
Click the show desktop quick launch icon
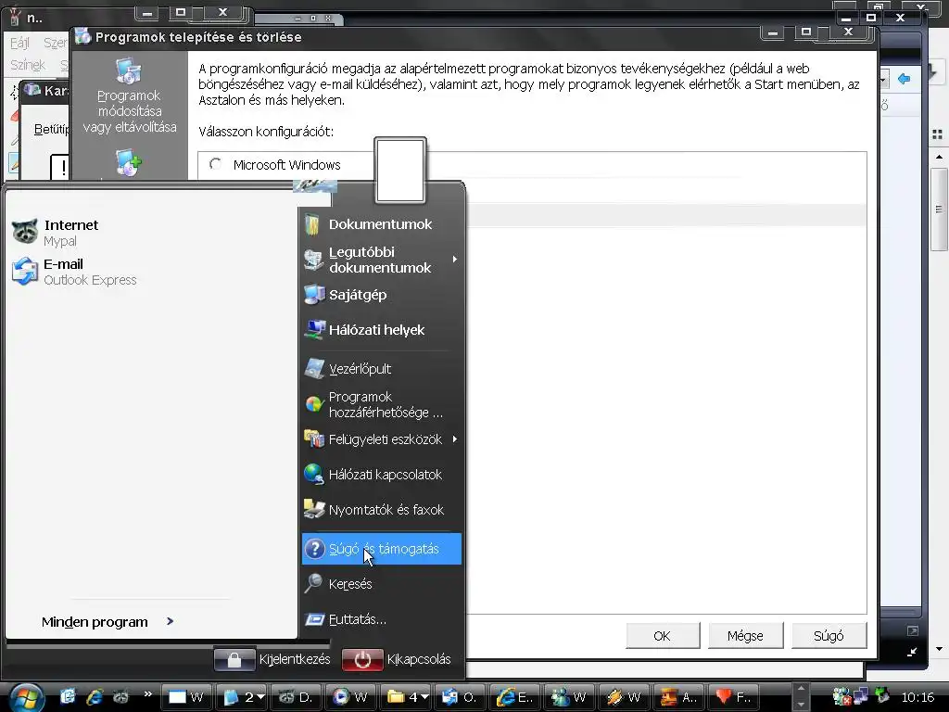point(68,697)
